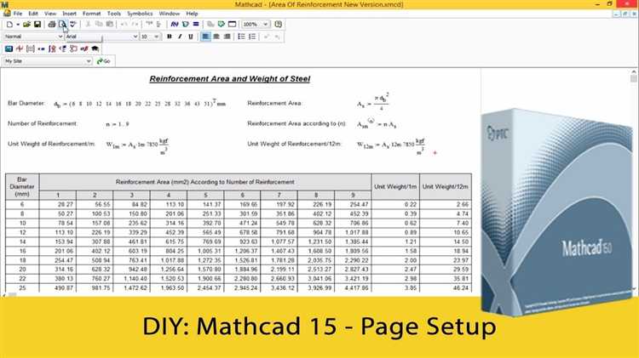Toggle the superscript button

pyautogui.click(x=267, y=37)
